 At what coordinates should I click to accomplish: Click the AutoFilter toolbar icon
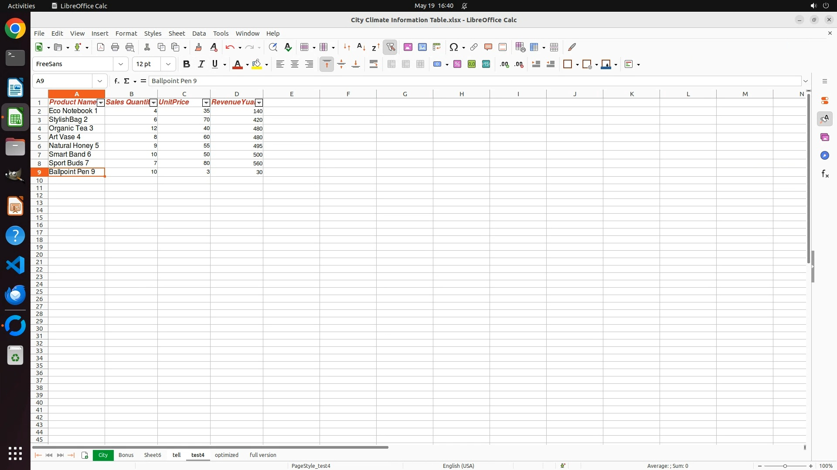coord(391,47)
